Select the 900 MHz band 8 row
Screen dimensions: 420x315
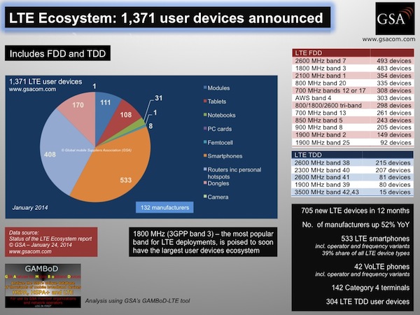[x=353, y=127]
